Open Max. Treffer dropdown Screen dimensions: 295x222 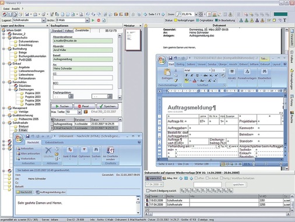79,112
